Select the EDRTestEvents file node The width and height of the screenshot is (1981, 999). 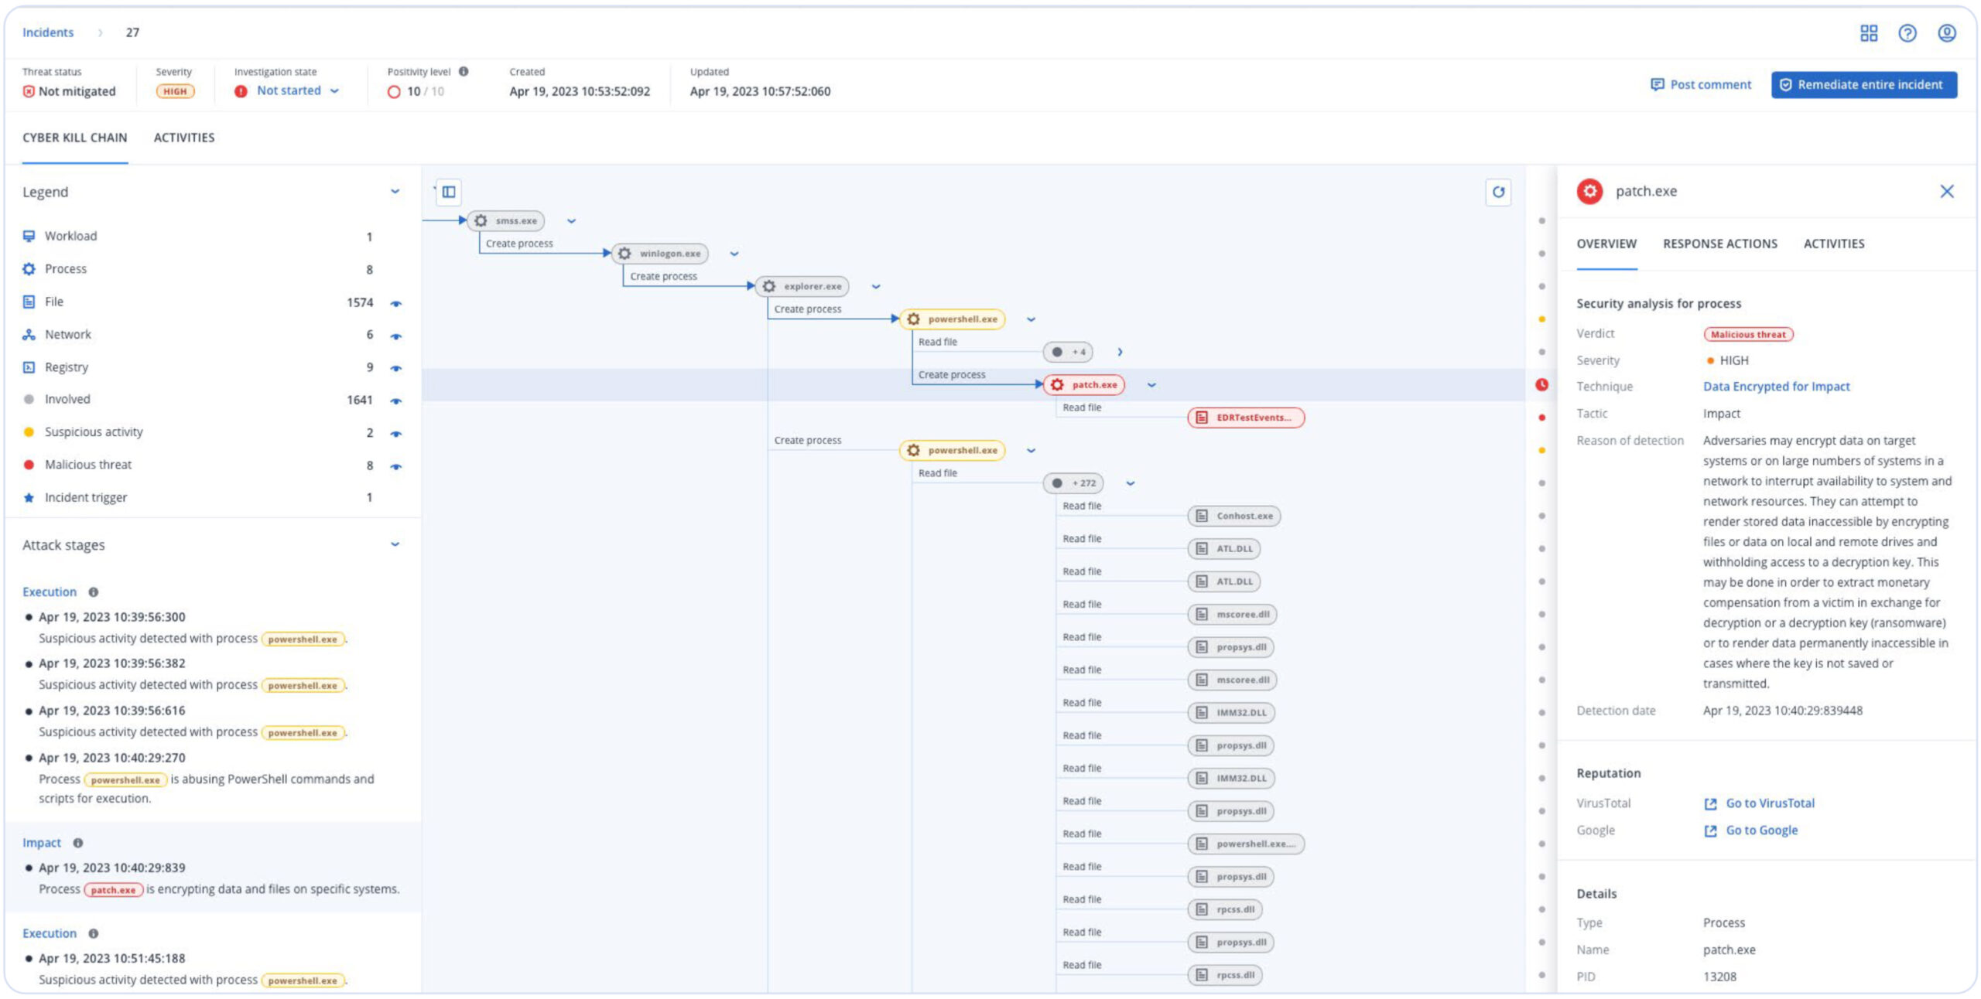[1246, 418]
